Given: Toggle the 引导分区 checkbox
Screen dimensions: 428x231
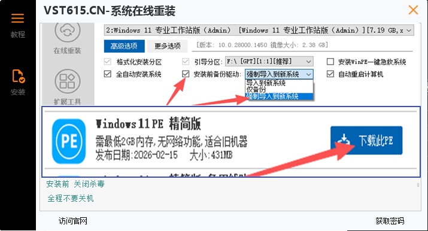Looking at the screenshot, I should [186, 62].
